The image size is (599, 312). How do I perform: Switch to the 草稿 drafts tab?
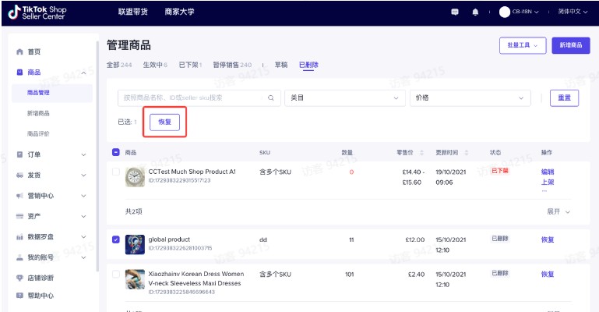(x=280, y=65)
